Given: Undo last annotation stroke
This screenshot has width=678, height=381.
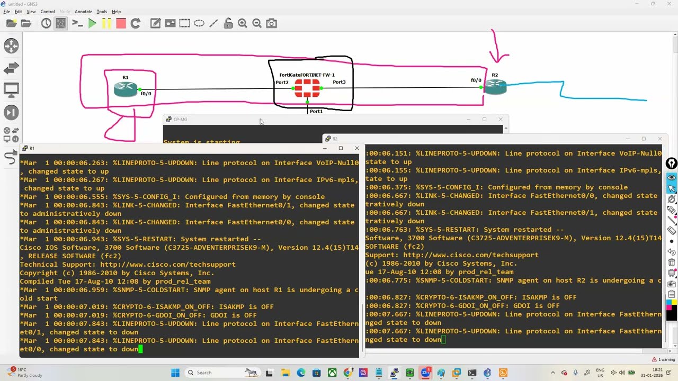Looking at the screenshot, I should click(x=671, y=252).
